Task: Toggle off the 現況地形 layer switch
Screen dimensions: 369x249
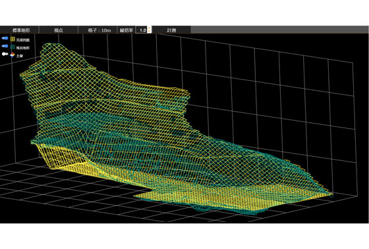Action: pyautogui.click(x=5, y=46)
